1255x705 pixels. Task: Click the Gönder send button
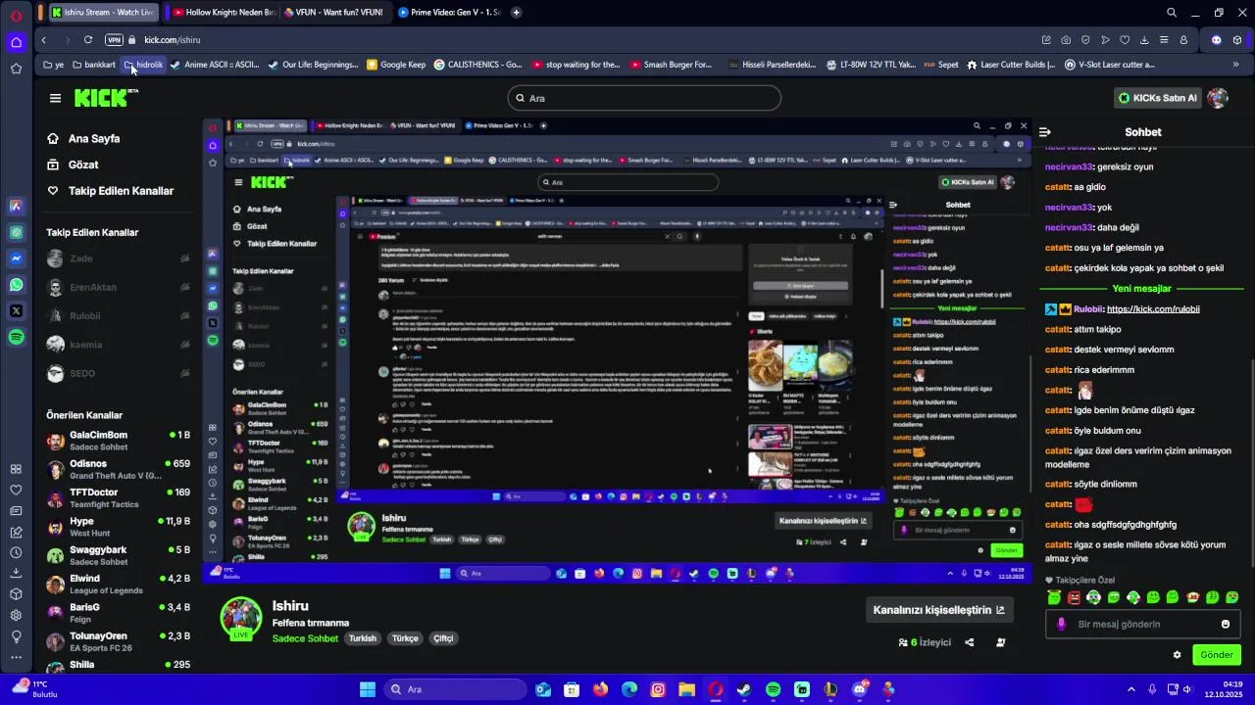pyautogui.click(x=1217, y=655)
